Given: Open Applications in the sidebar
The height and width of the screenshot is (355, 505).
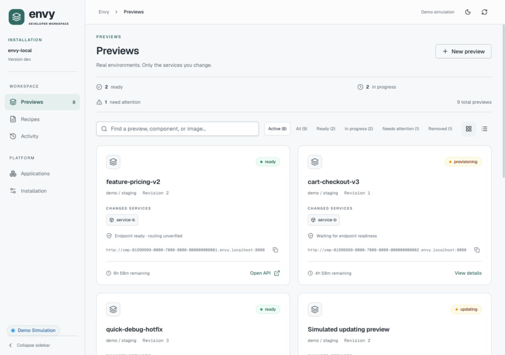Looking at the screenshot, I should [x=42, y=174].
